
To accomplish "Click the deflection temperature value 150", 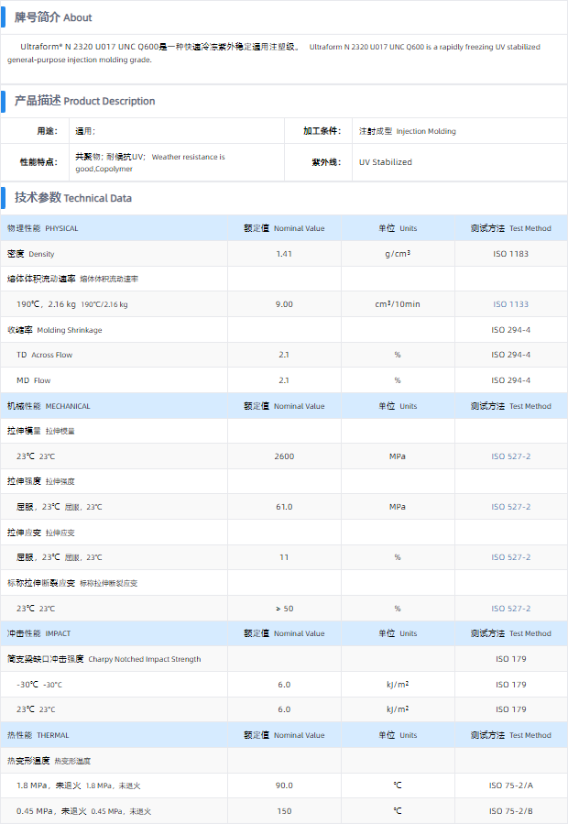I will pos(284,811).
